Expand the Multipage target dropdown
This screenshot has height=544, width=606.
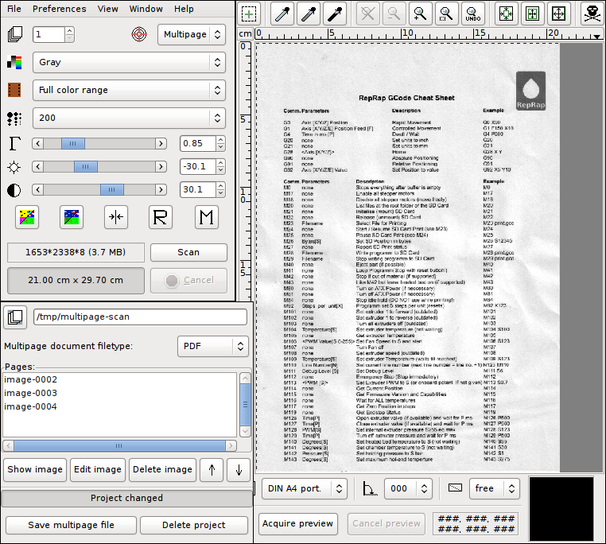pos(191,34)
